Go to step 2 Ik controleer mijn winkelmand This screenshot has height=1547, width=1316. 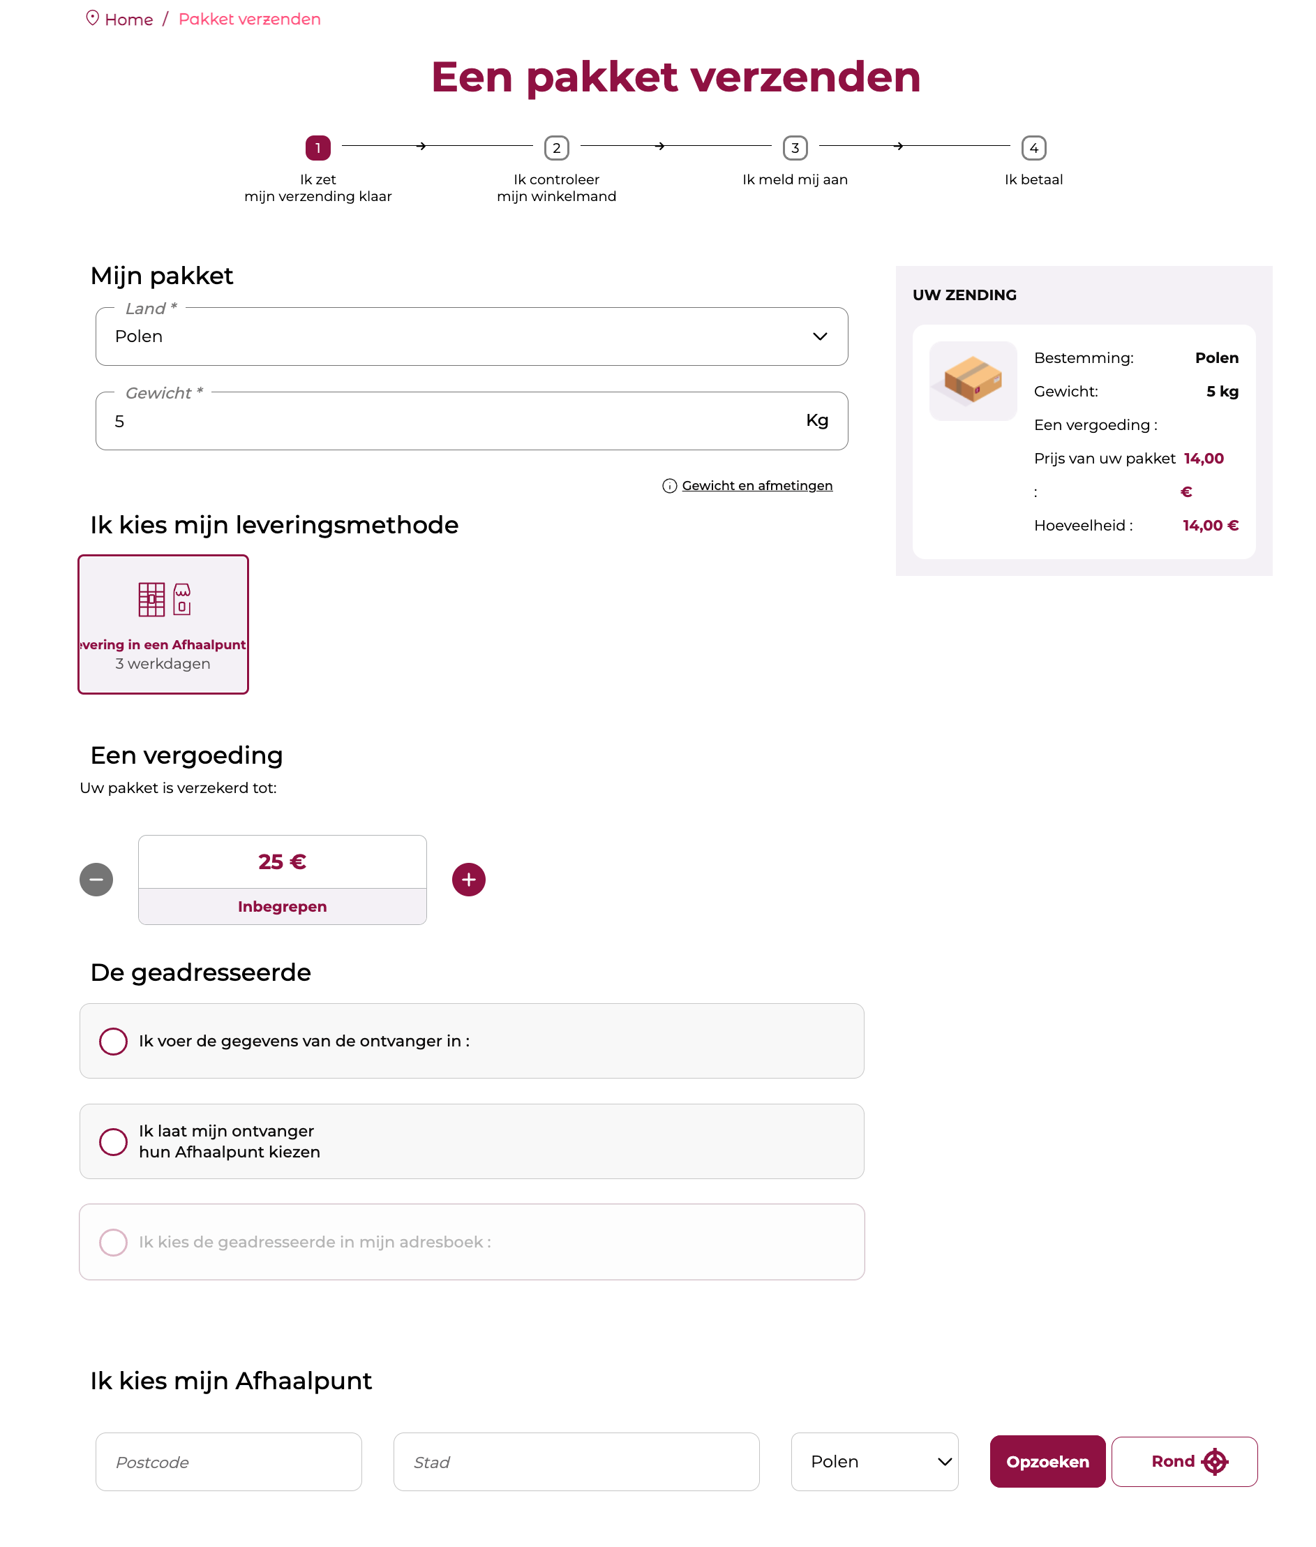(x=557, y=148)
